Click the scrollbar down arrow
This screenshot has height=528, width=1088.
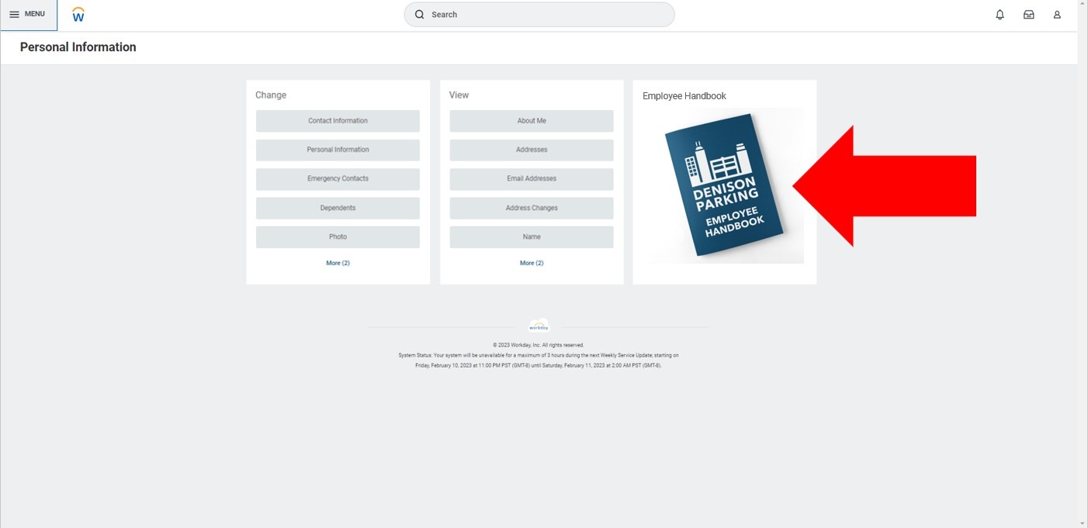coord(1083,523)
